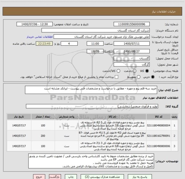Click the خروج exit button
This screenshot has width=185, height=179.
coord(39,177)
